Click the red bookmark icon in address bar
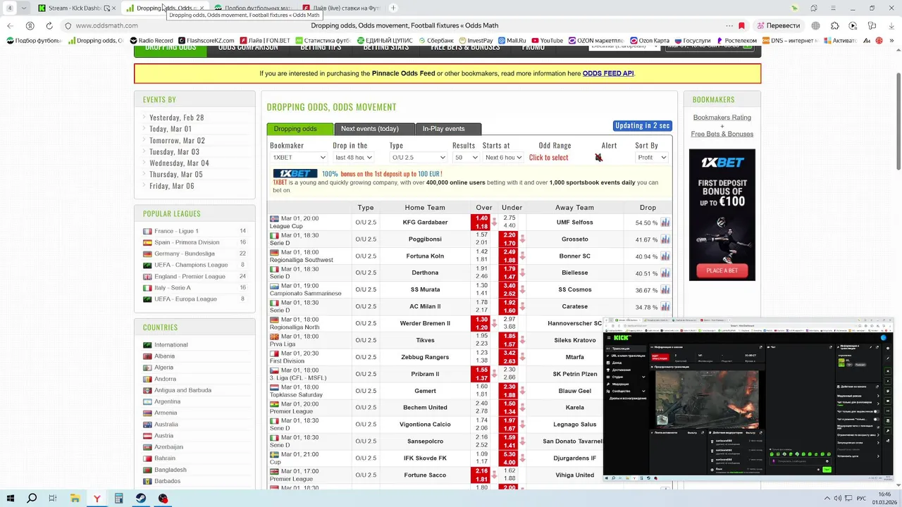The height and width of the screenshot is (507, 902). (741, 25)
